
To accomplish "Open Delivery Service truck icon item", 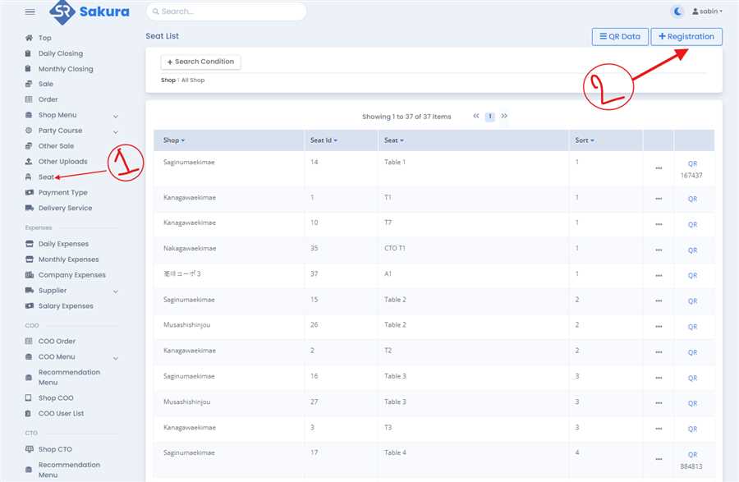I will [x=30, y=209].
